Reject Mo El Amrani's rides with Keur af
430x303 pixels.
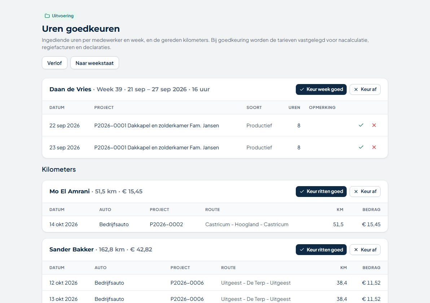365,192
